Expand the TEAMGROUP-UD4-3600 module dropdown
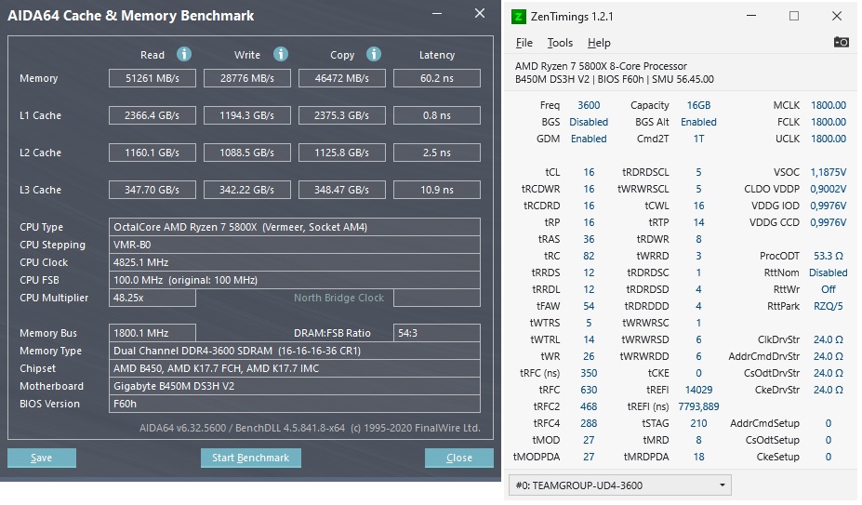Image resolution: width=862 pixels, height=505 pixels. click(722, 485)
